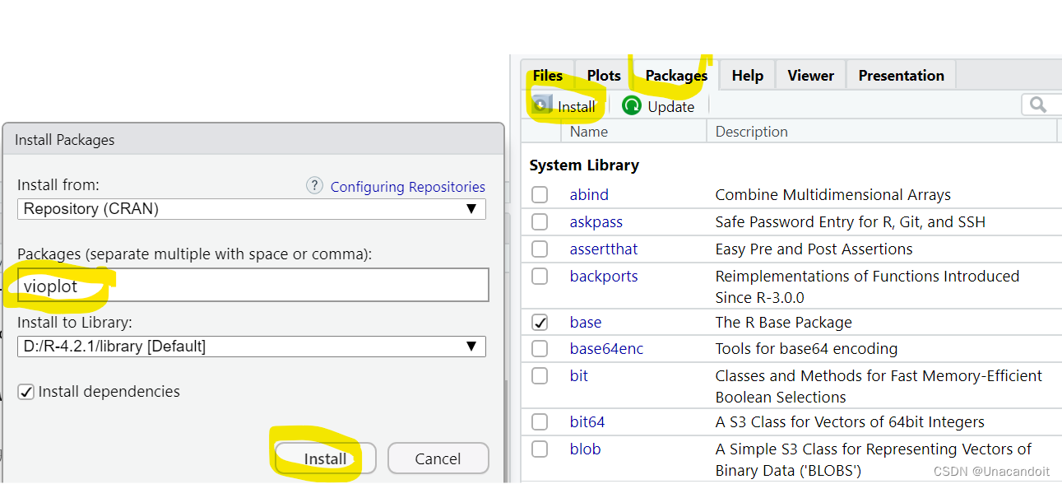
Task: Check the blob package checkbox
Action: tap(540, 449)
